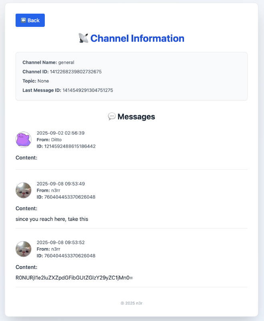Click the Channel ID number 1412268239802732675
This screenshot has width=264, height=321.
click(x=76, y=72)
